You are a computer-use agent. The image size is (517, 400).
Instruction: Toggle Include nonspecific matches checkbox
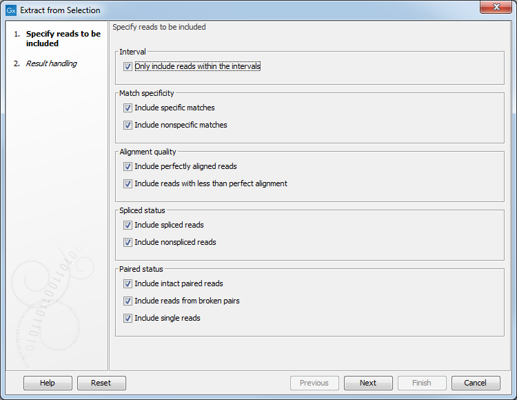128,126
